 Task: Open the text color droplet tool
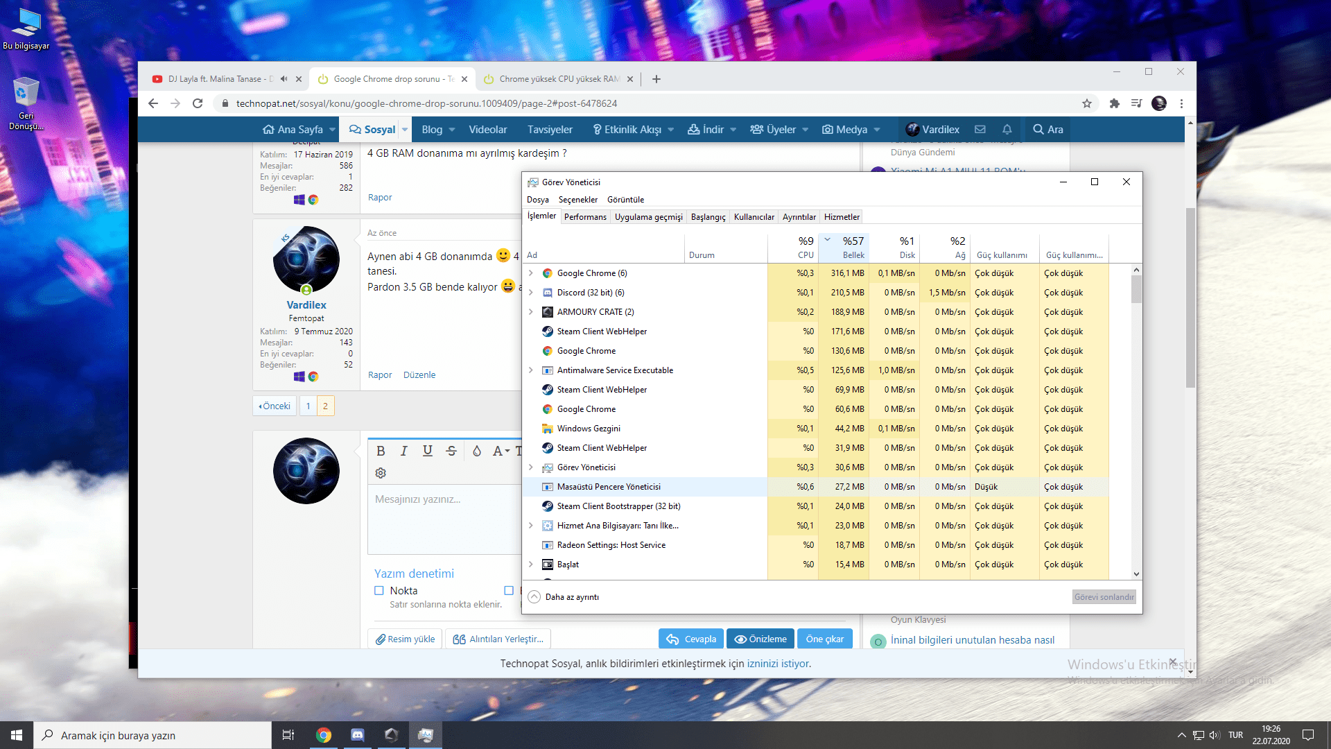[x=477, y=451]
